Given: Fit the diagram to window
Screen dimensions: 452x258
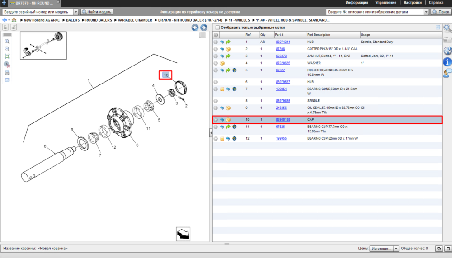Looking at the screenshot, I should point(7,56).
